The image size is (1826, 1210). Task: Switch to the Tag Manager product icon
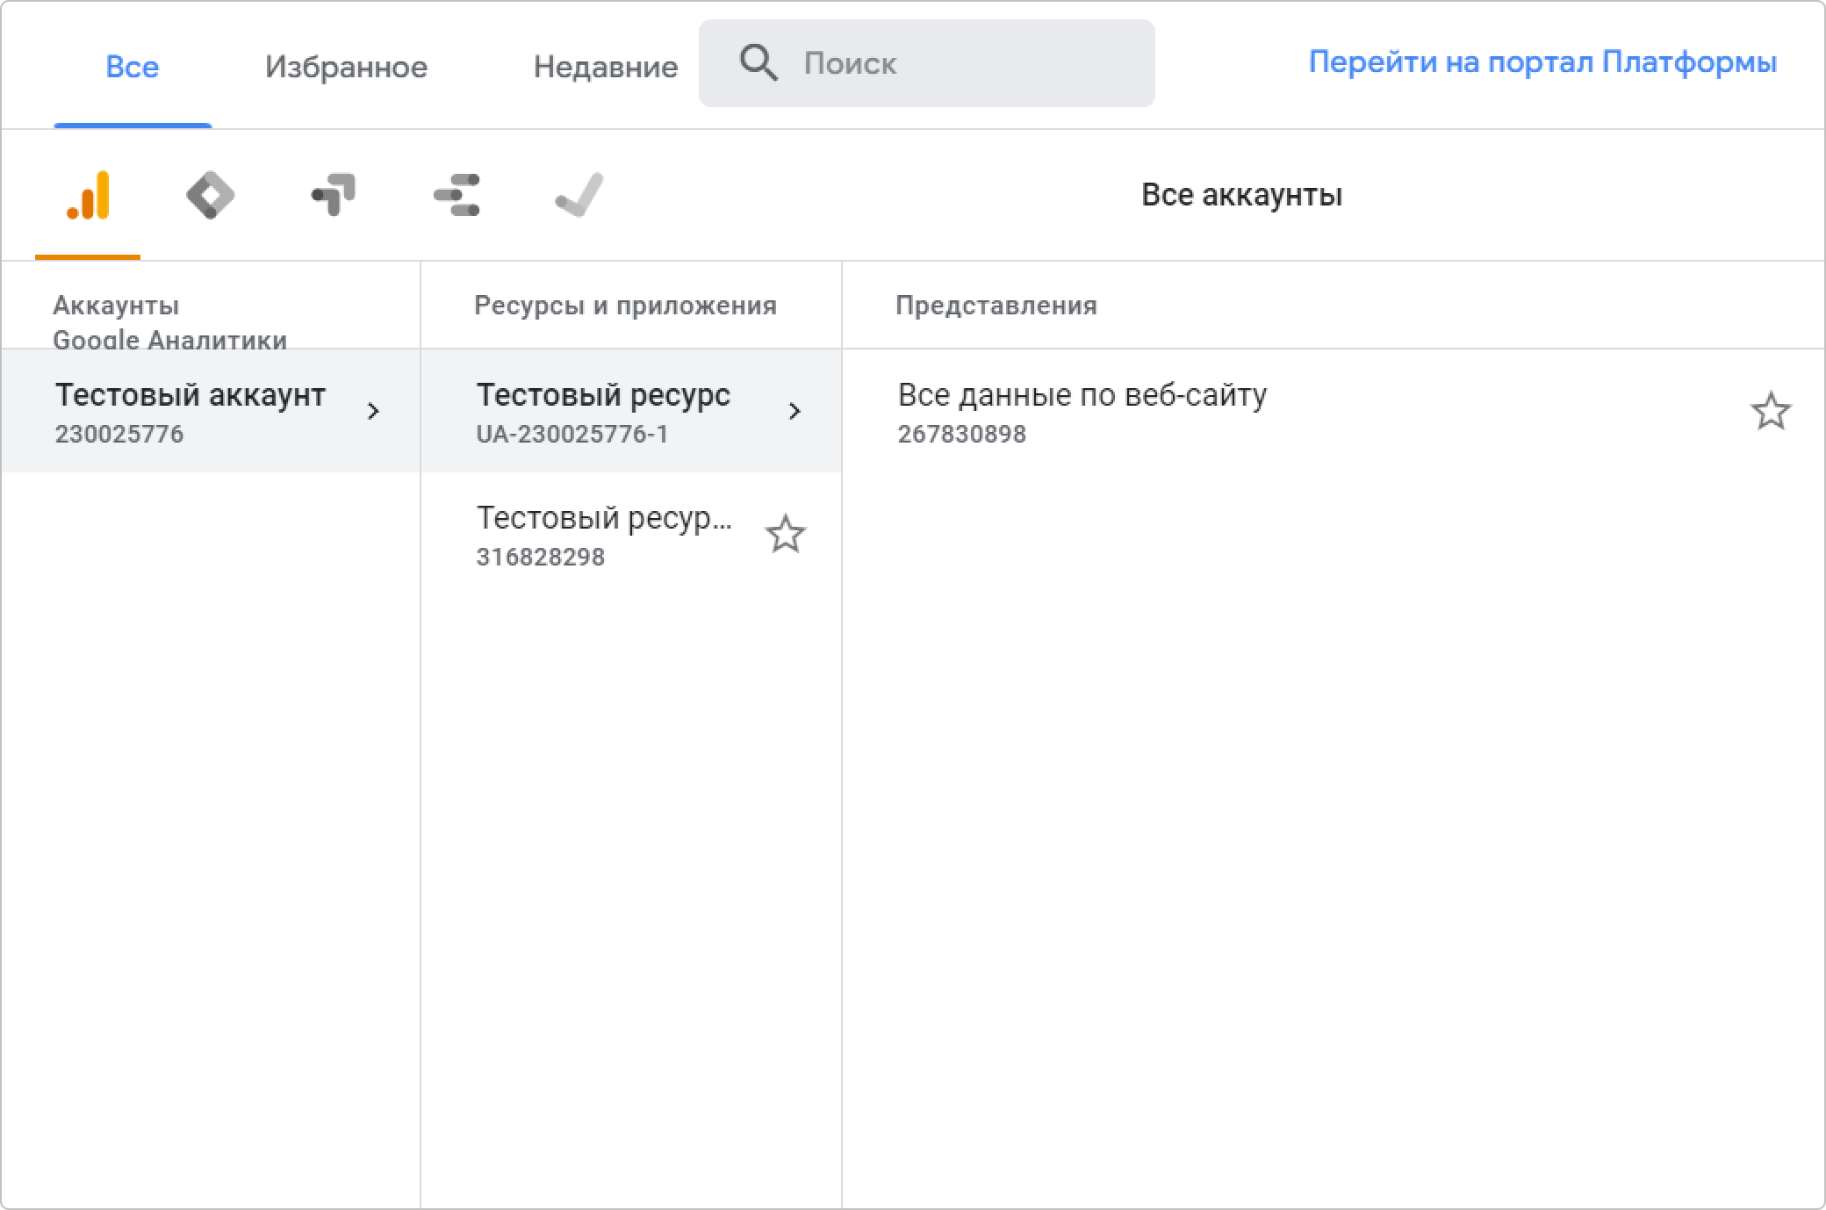(211, 195)
